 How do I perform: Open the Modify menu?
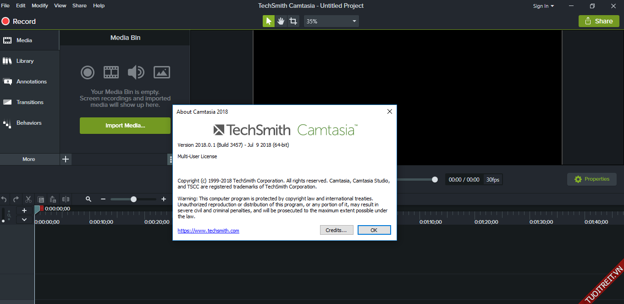pos(40,6)
